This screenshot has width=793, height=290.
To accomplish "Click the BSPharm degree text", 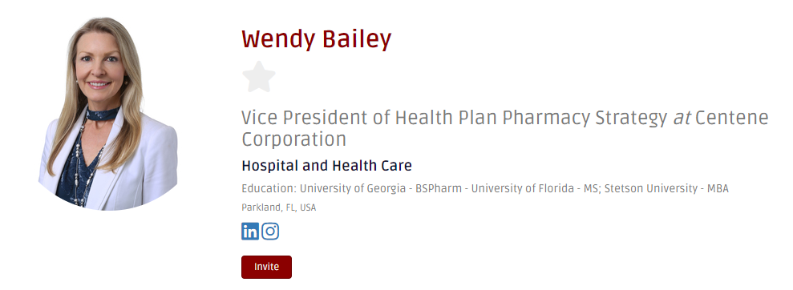I will pos(439,188).
